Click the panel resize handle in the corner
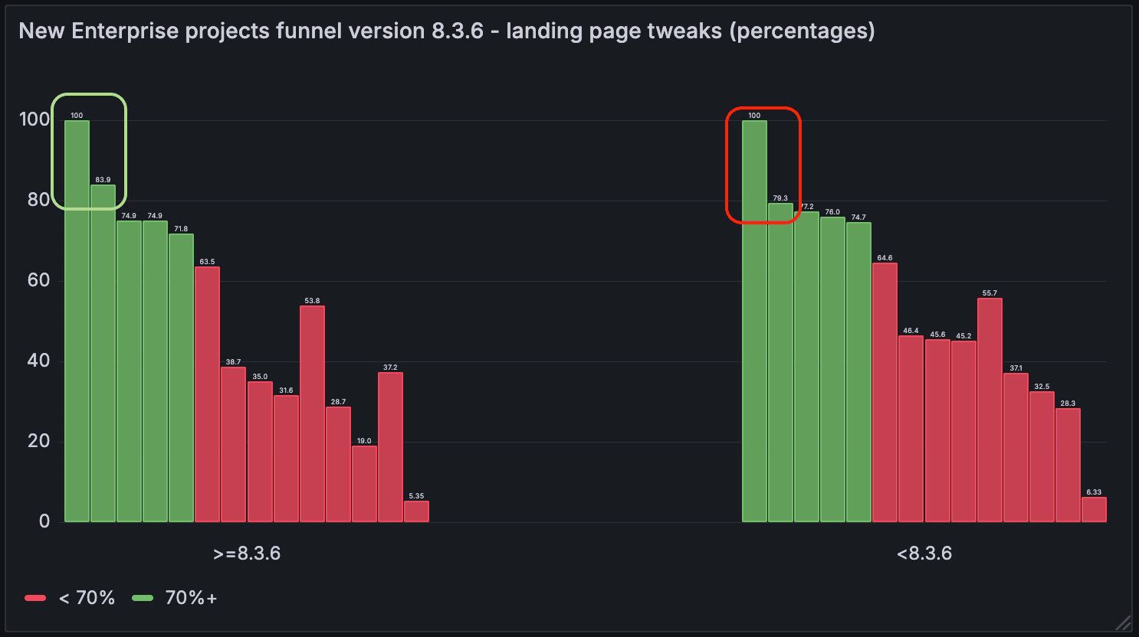This screenshot has height=637, width=1139. point(1123,622)
